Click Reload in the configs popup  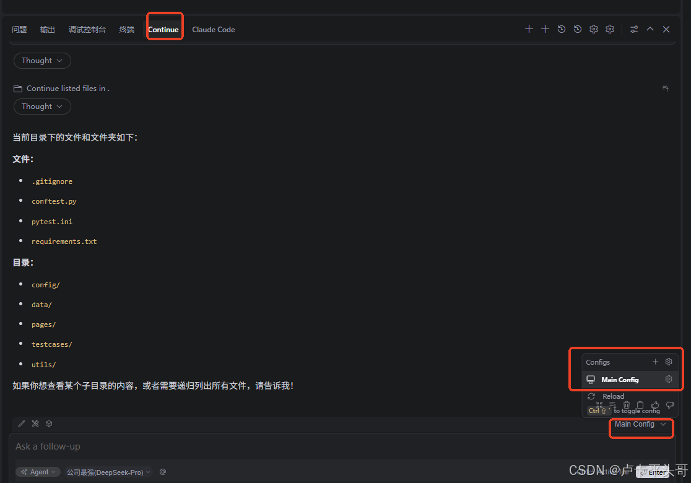(x=614, y=396)
